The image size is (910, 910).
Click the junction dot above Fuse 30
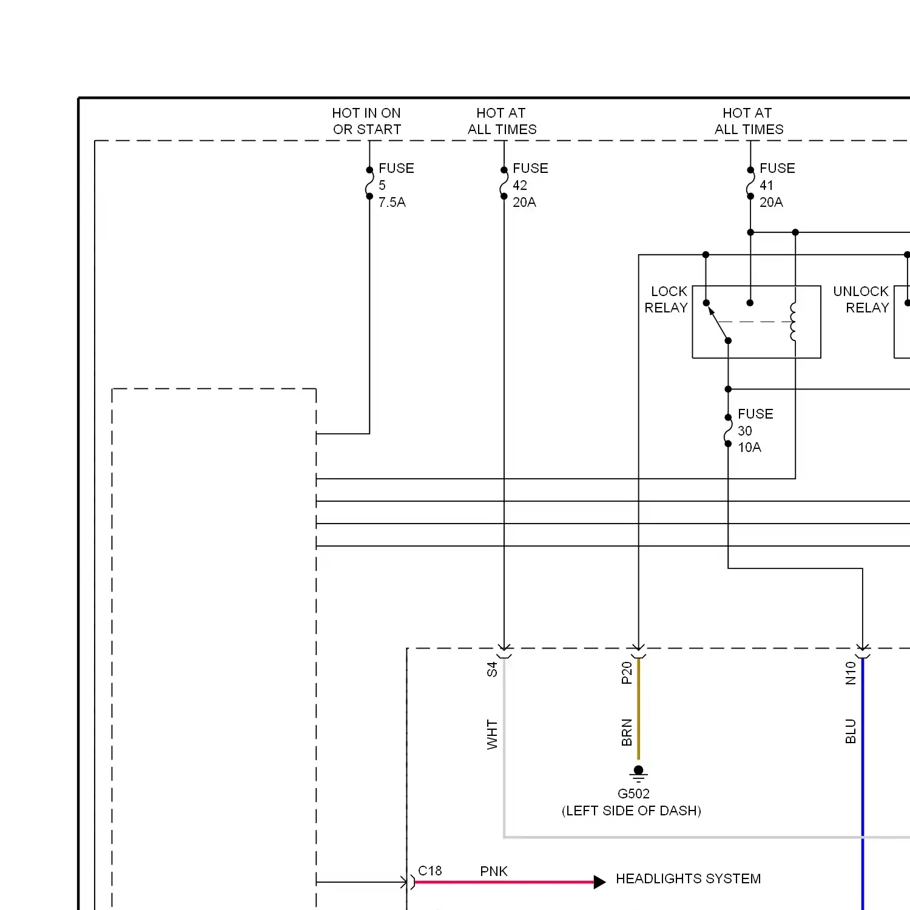click(x=728, y=389)
